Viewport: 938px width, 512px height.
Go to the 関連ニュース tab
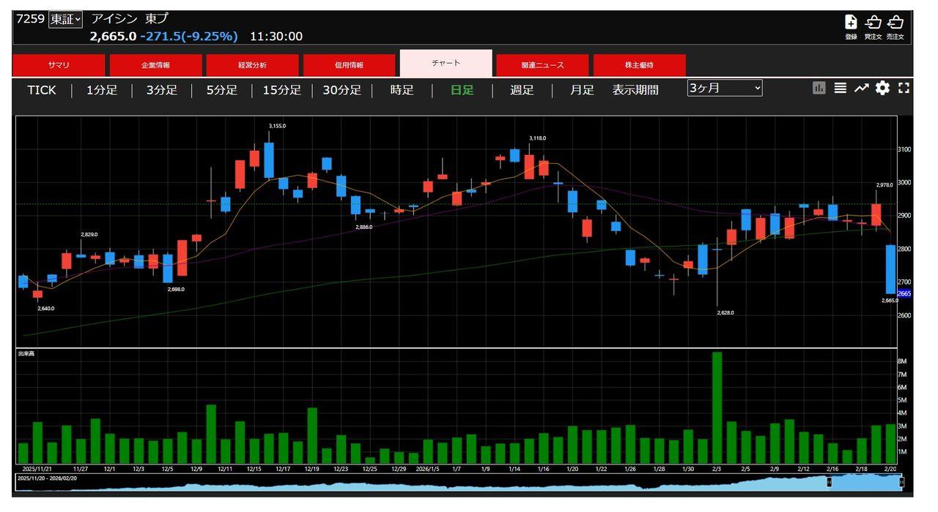click(542, 65)
